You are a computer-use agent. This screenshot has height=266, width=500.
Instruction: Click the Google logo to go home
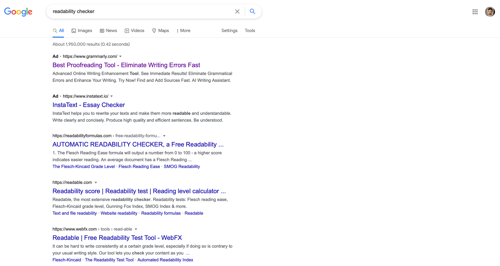(x=18, y=11)
